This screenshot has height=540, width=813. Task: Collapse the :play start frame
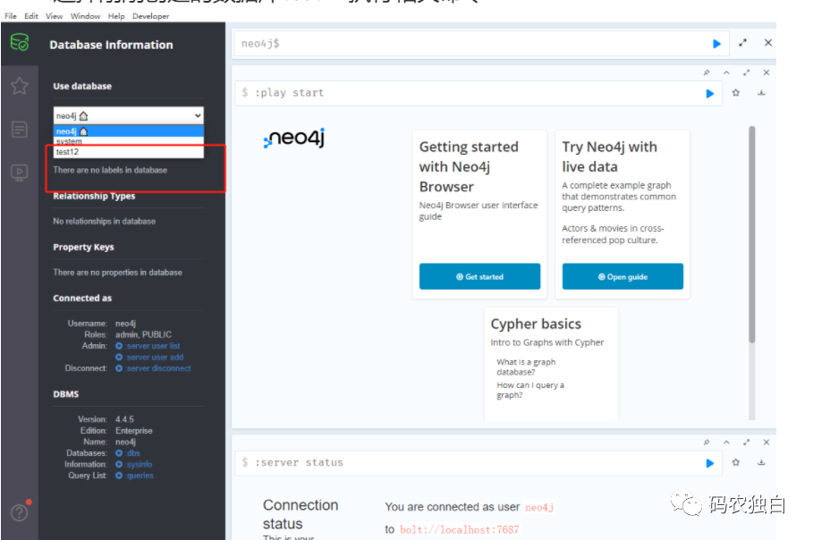tap(726, 72)
